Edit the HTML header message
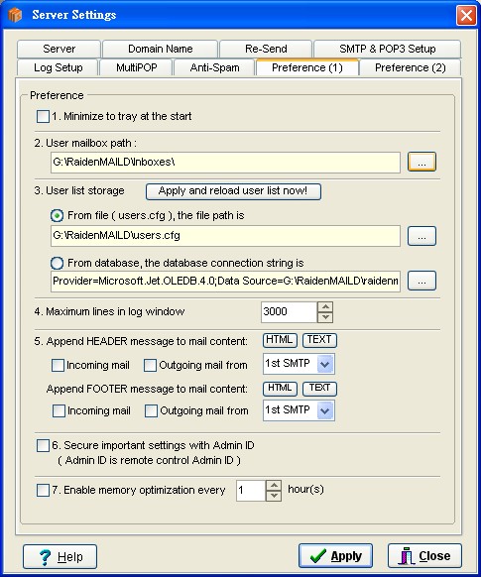The width and height of the screenshot is (481, 577). pos(280,340)
